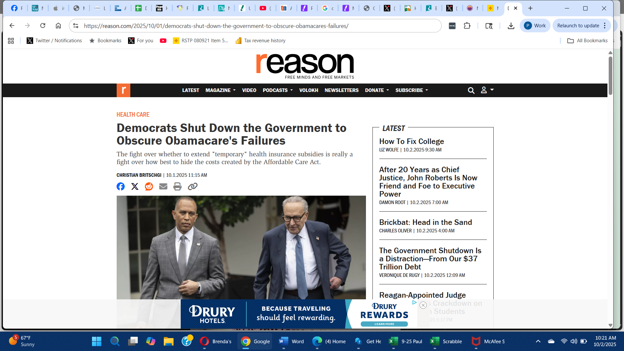
Task: Expand the Subscribe dropdown menu
Action: pos(411,90)
